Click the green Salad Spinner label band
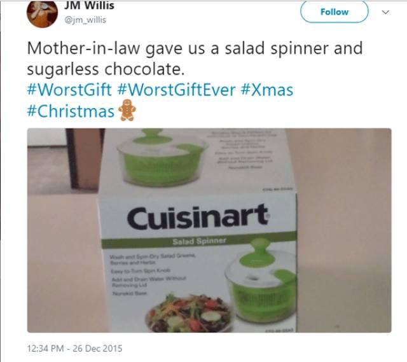This screenshot has width=407, height=362. [199, 241]
